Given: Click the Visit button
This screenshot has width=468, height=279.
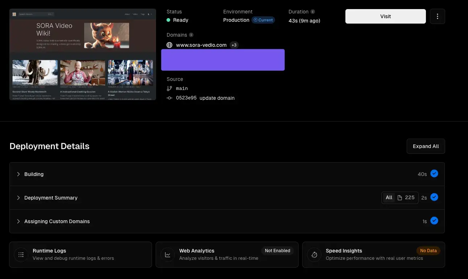Looking at the screenshot, I should coord(386,16).
